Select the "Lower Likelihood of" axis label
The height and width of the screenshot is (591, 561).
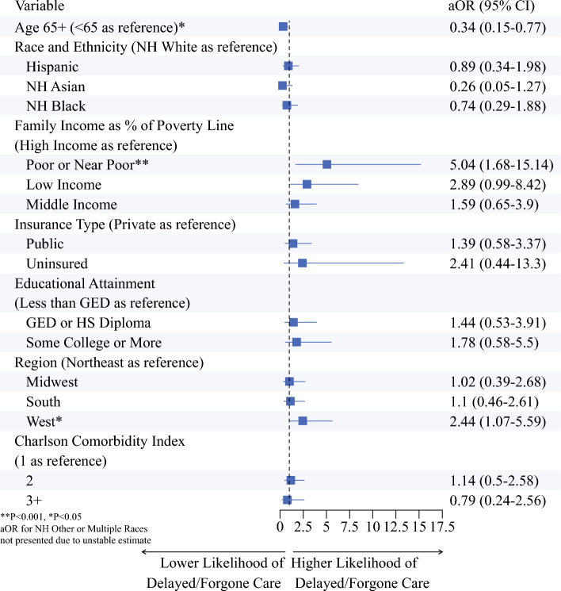[x=222, y=564]
